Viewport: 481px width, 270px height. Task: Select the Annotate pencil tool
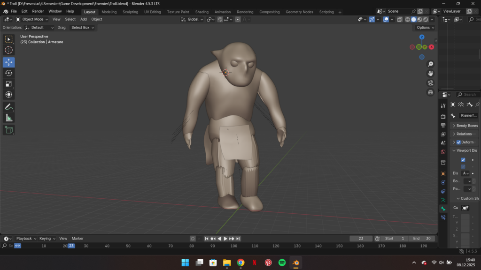coord(9,107)
